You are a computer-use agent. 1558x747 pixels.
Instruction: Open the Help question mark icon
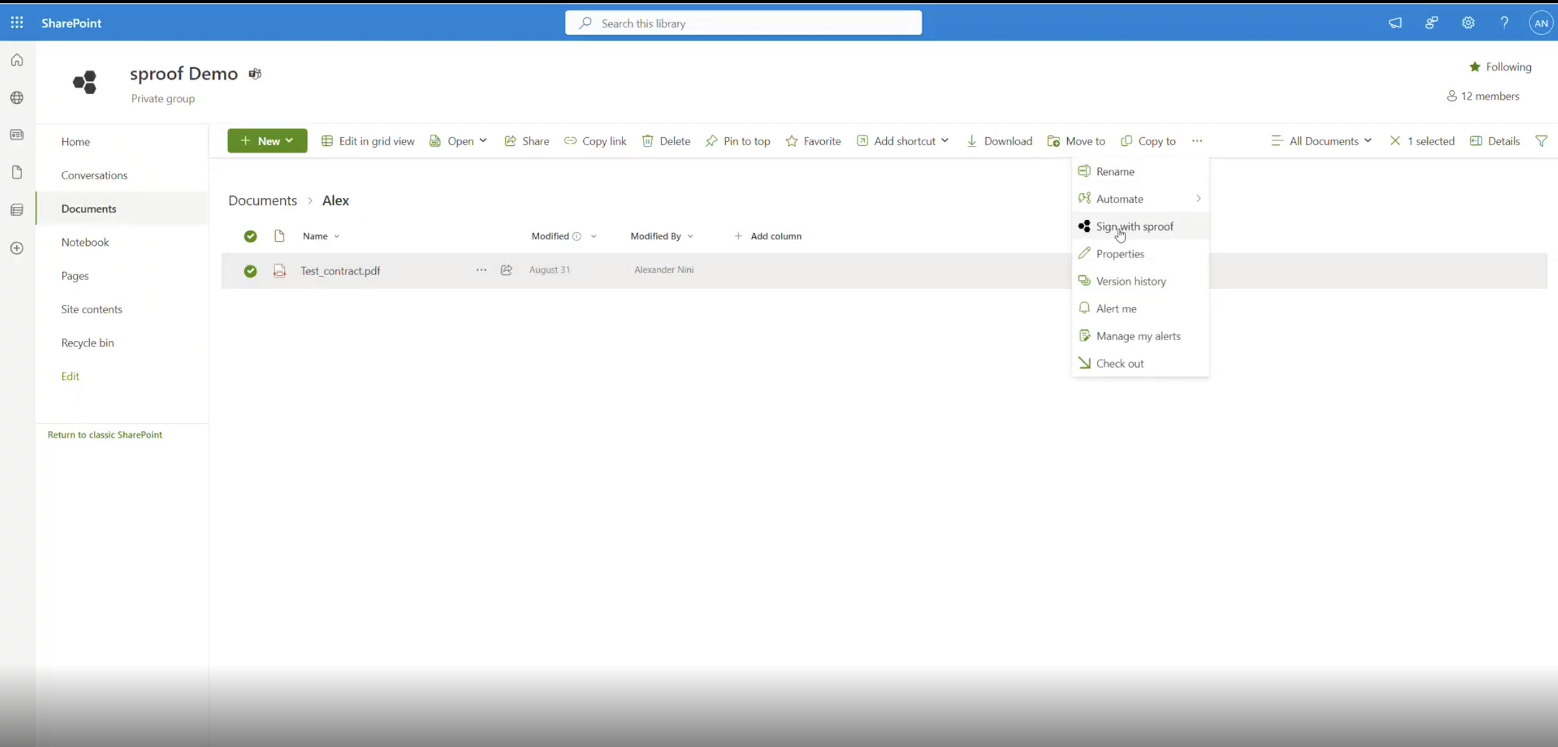[1504, 23]
